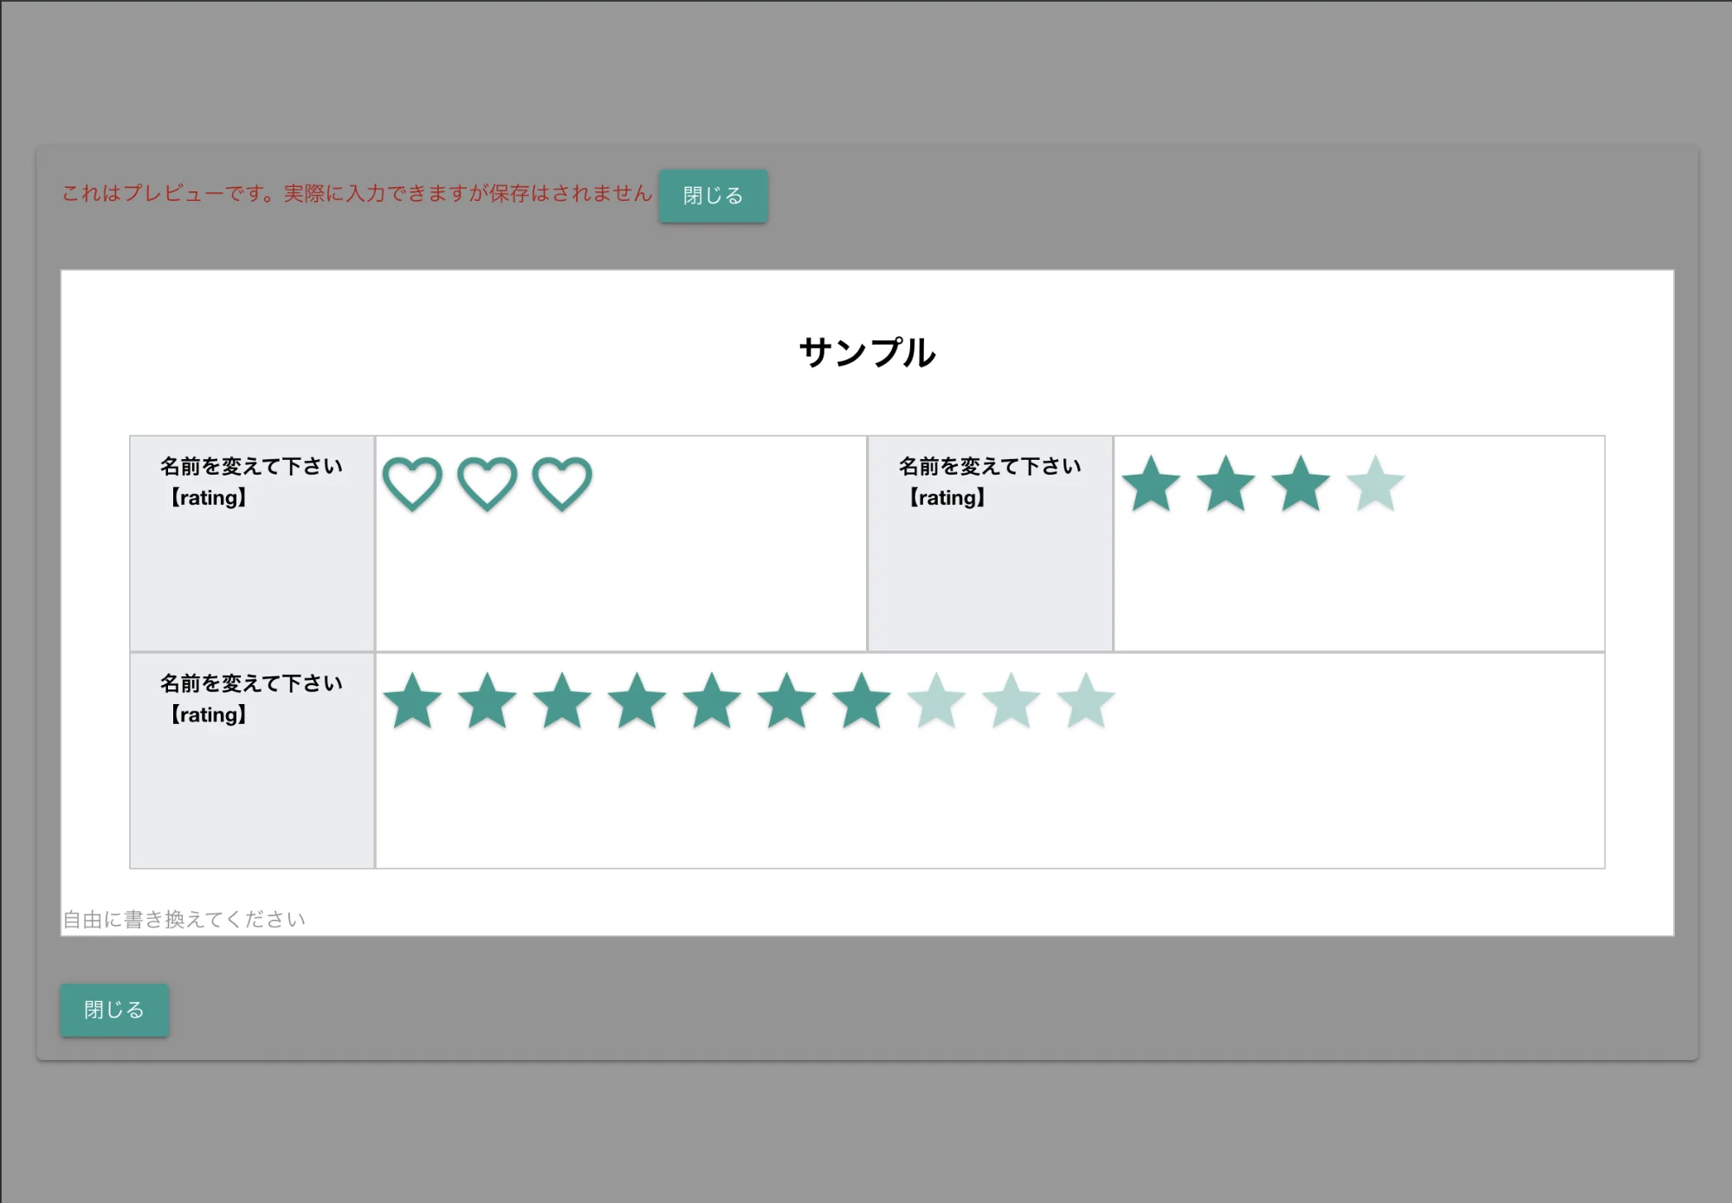Image resolution: width=1732 pixels, height=1203 pixels.
Task: Select fifth star in ten-star row
Action: pyautogui.click(x=712, y=702)
